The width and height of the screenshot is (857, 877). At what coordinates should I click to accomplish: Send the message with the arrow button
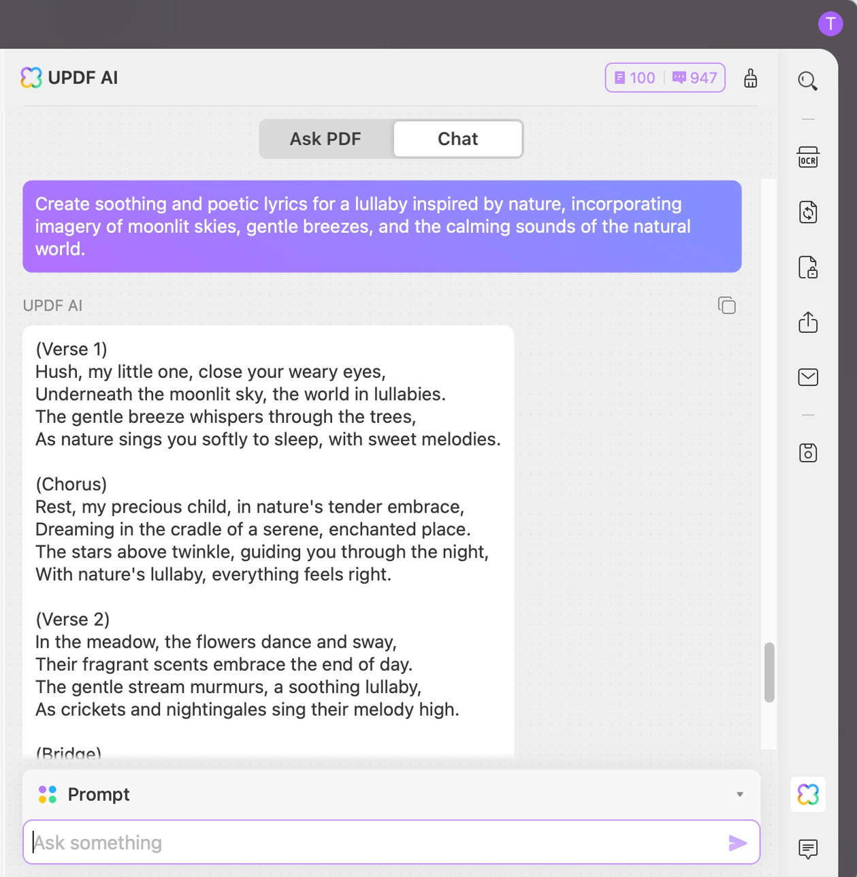coord(738,842)
